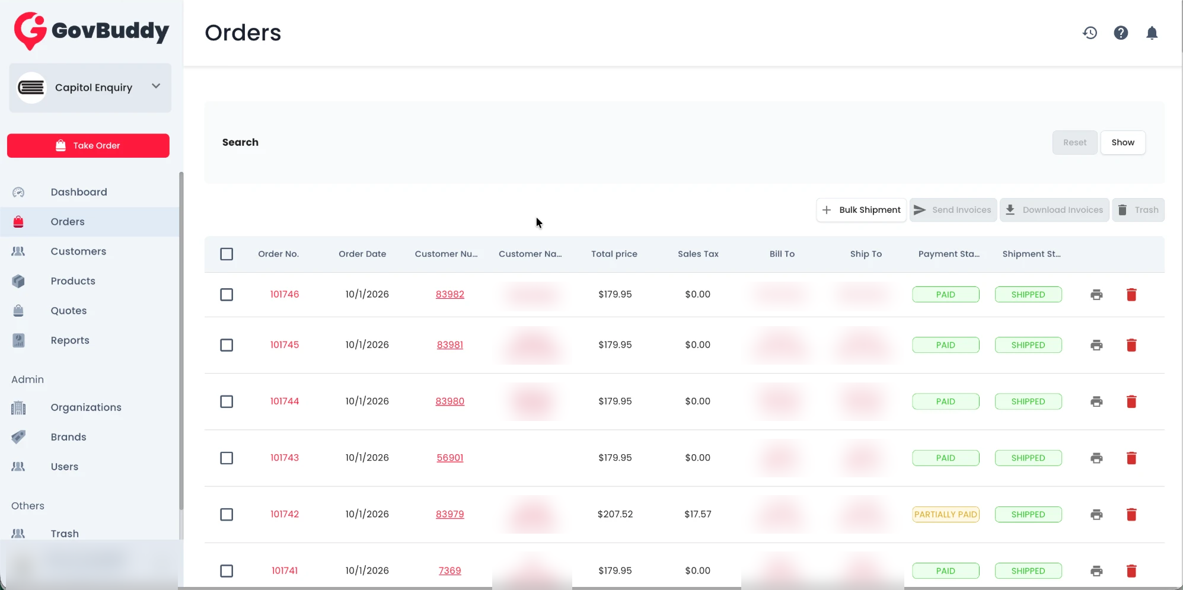
Task: Open the history clock icon
Action: click(x=1090, y=33)
